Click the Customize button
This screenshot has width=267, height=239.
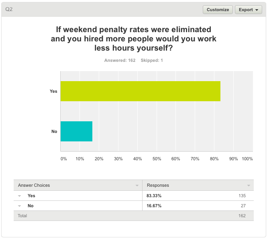point(218,10)
